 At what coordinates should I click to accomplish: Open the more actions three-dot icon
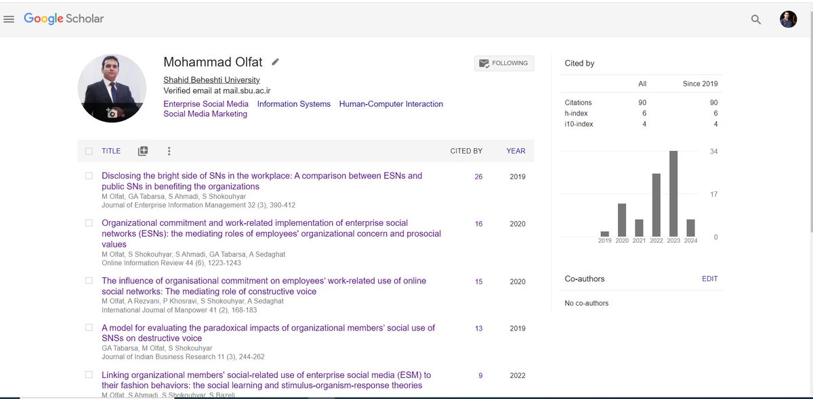(169, 151)
